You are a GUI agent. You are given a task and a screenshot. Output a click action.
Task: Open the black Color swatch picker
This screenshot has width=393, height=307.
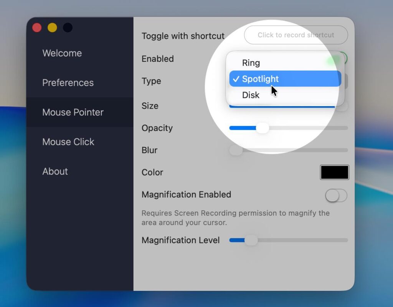click(334, 173)
